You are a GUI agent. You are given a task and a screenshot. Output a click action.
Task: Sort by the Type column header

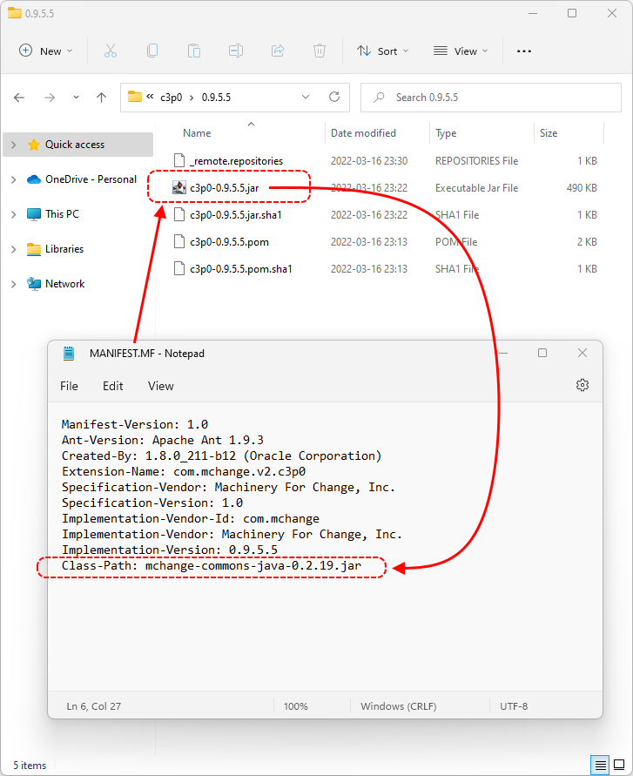pyautogui.click(x=446, y=133)
